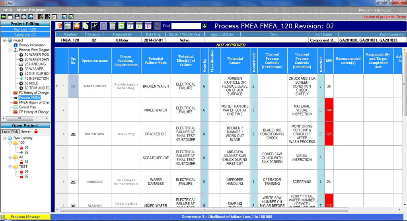Click the chart icon marked R
This screenshot has height=221, width=407.
41,17
